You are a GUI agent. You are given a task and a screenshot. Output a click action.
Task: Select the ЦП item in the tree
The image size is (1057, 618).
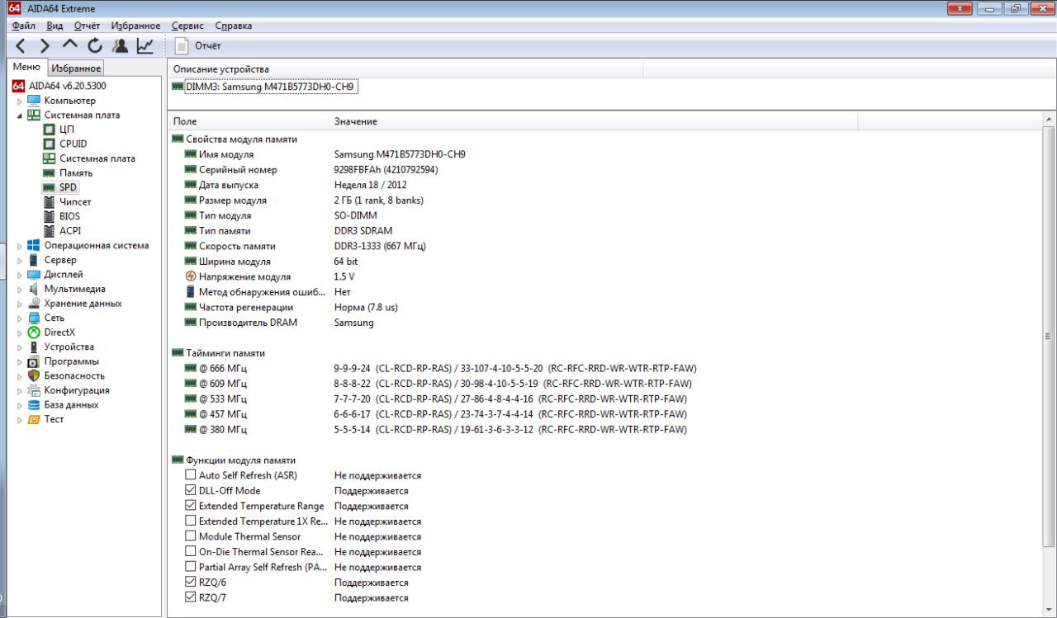point(67,130)
